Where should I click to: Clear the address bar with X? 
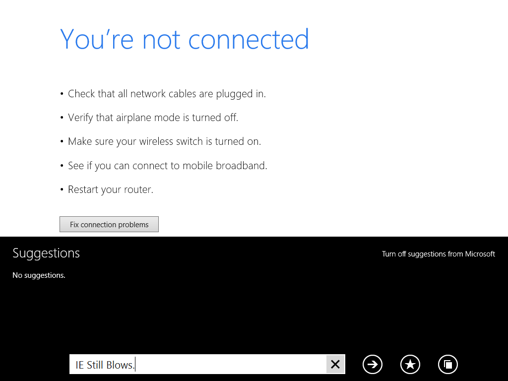[x=335, y=365]
